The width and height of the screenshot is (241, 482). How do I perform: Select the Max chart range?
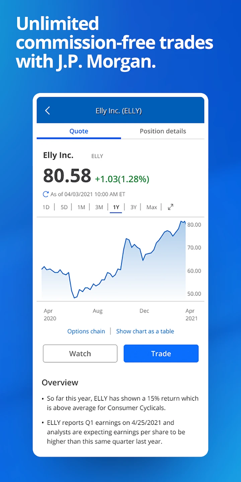152,207
